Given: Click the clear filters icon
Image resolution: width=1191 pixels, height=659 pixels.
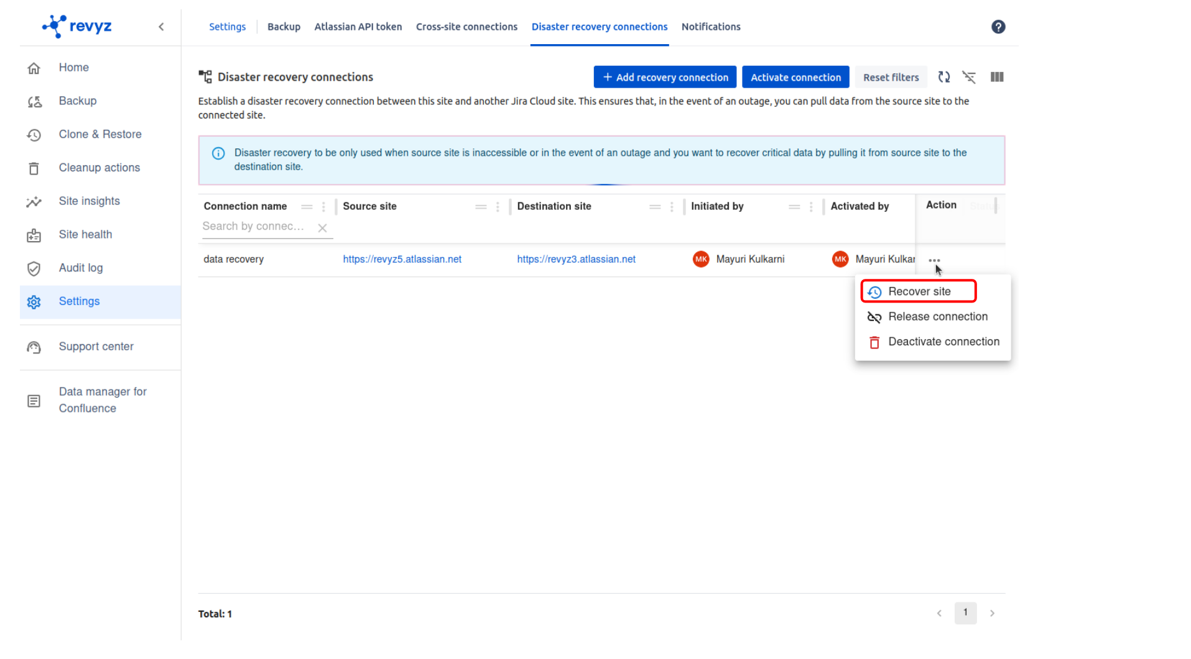Looking at the screenshot, I should click(x=968, y=77).
